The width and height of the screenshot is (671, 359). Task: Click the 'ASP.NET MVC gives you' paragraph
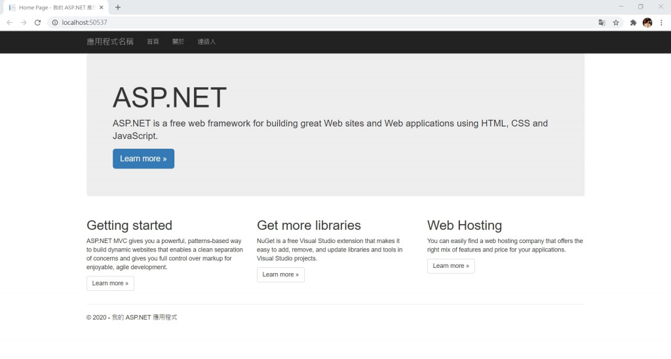[x=164, y=254]
